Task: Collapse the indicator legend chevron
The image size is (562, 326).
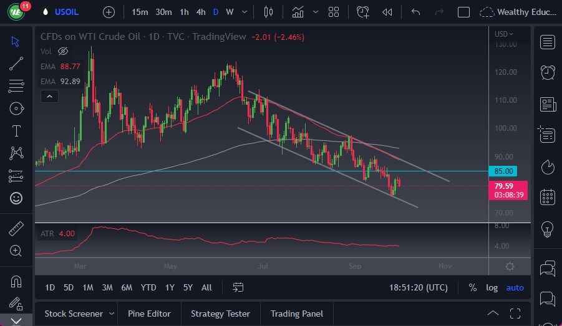Action: pyautogui.click(x=49, y=96)
